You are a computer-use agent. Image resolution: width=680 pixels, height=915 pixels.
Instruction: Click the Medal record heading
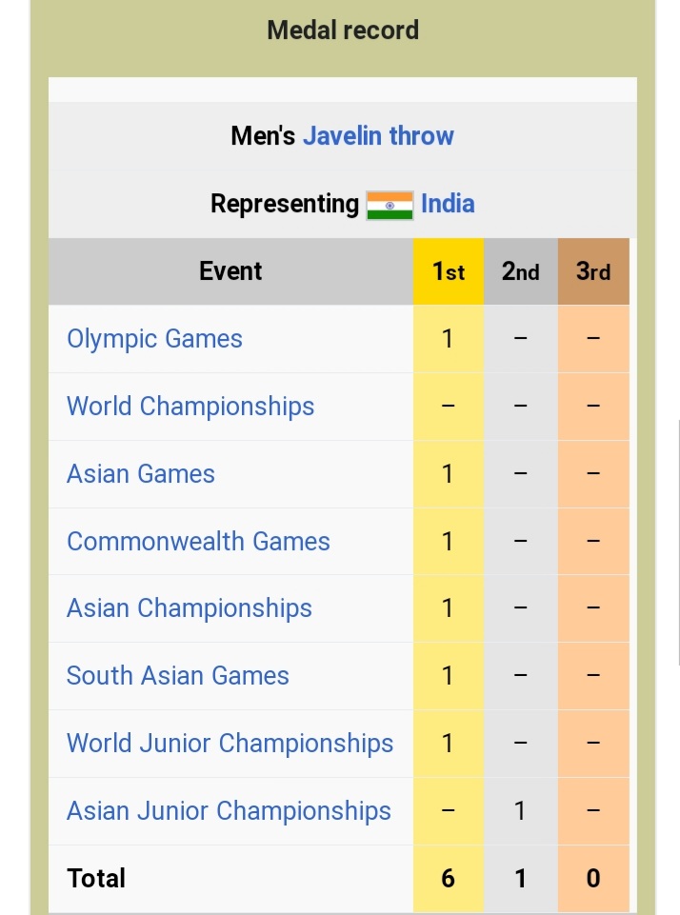point(343,30)
